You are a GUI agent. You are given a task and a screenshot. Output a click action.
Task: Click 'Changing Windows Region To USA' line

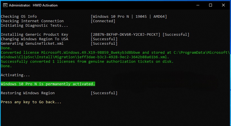tap(35, 39)
